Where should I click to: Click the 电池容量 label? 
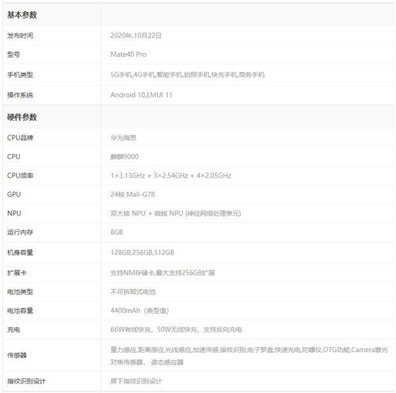pyautogui.click(x=20, y=311)
